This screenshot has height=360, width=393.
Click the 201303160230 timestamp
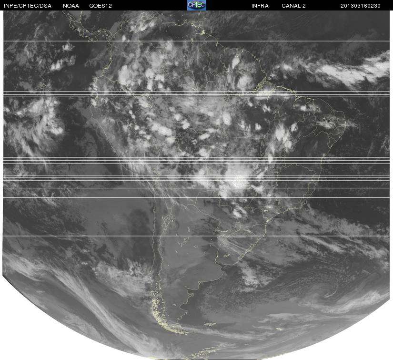pyautogui.click(x=361, y=6)
